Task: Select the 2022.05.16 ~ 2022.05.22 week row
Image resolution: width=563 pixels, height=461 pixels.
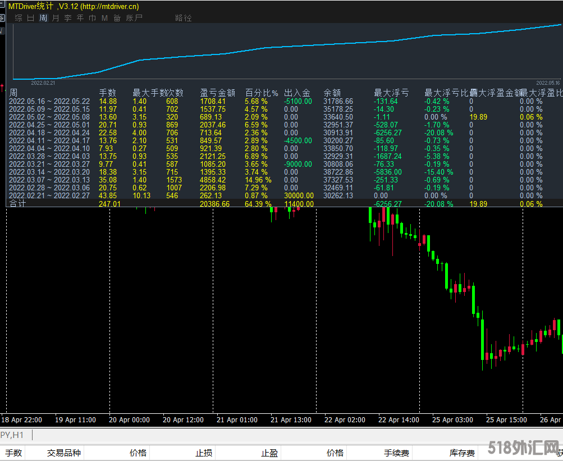Action: tap(49, 102)
